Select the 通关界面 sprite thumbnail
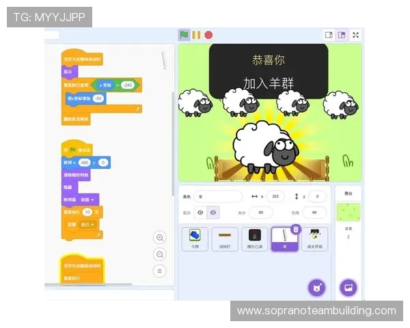 coord(314,239)
